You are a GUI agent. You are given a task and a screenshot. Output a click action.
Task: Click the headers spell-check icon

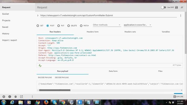click(x=40, y=65)
